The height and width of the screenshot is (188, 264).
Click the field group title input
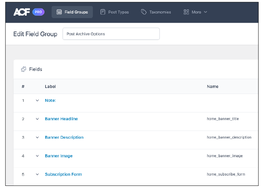(111, 34)
